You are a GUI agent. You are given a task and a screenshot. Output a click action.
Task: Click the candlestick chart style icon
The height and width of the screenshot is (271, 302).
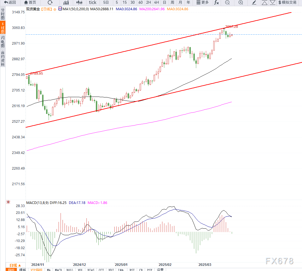pos(79,3)
